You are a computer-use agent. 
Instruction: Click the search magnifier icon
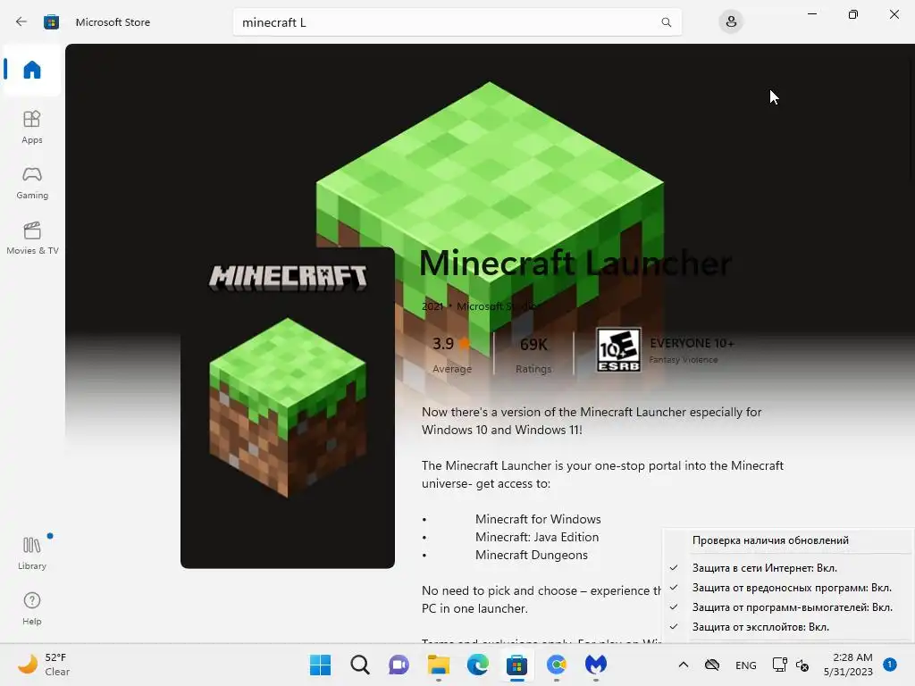667,22
